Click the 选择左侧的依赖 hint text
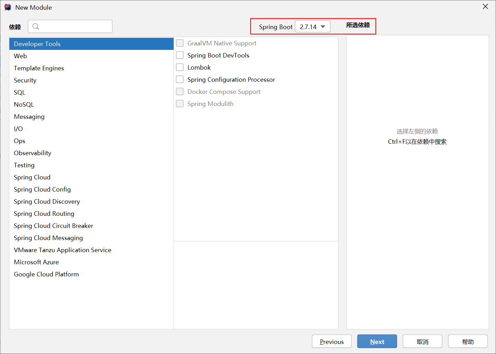The height and width of the screenshot is (354, 496). point(417,131)
